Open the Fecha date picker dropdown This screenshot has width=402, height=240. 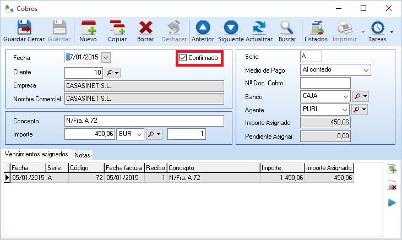coord(106,57)
